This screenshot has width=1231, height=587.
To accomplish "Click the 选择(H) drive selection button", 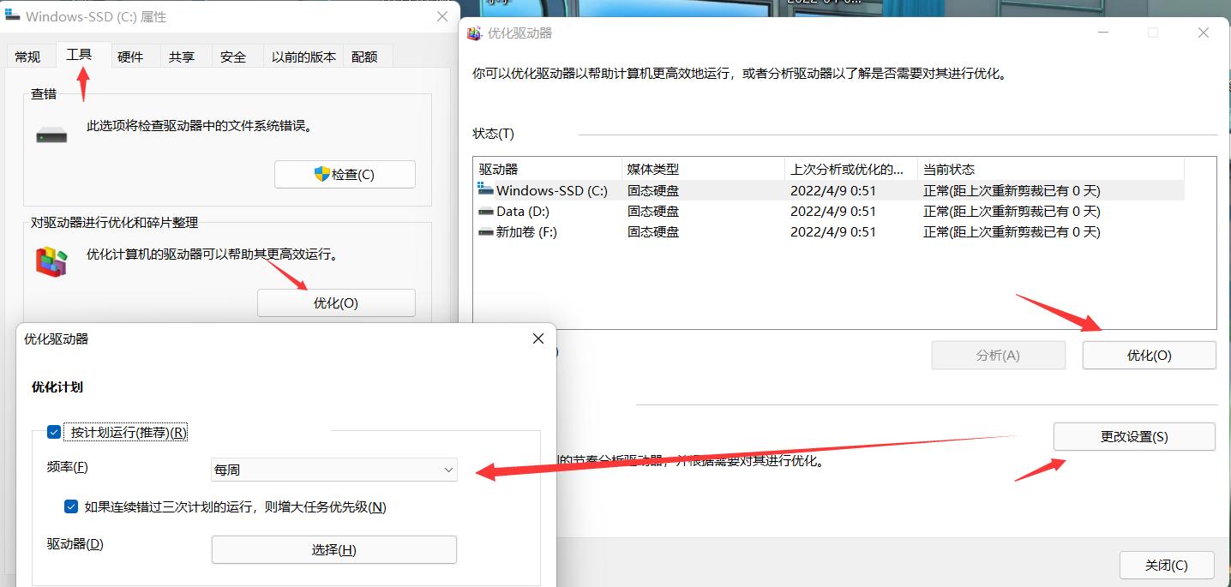I will click(x=333, y=549).
